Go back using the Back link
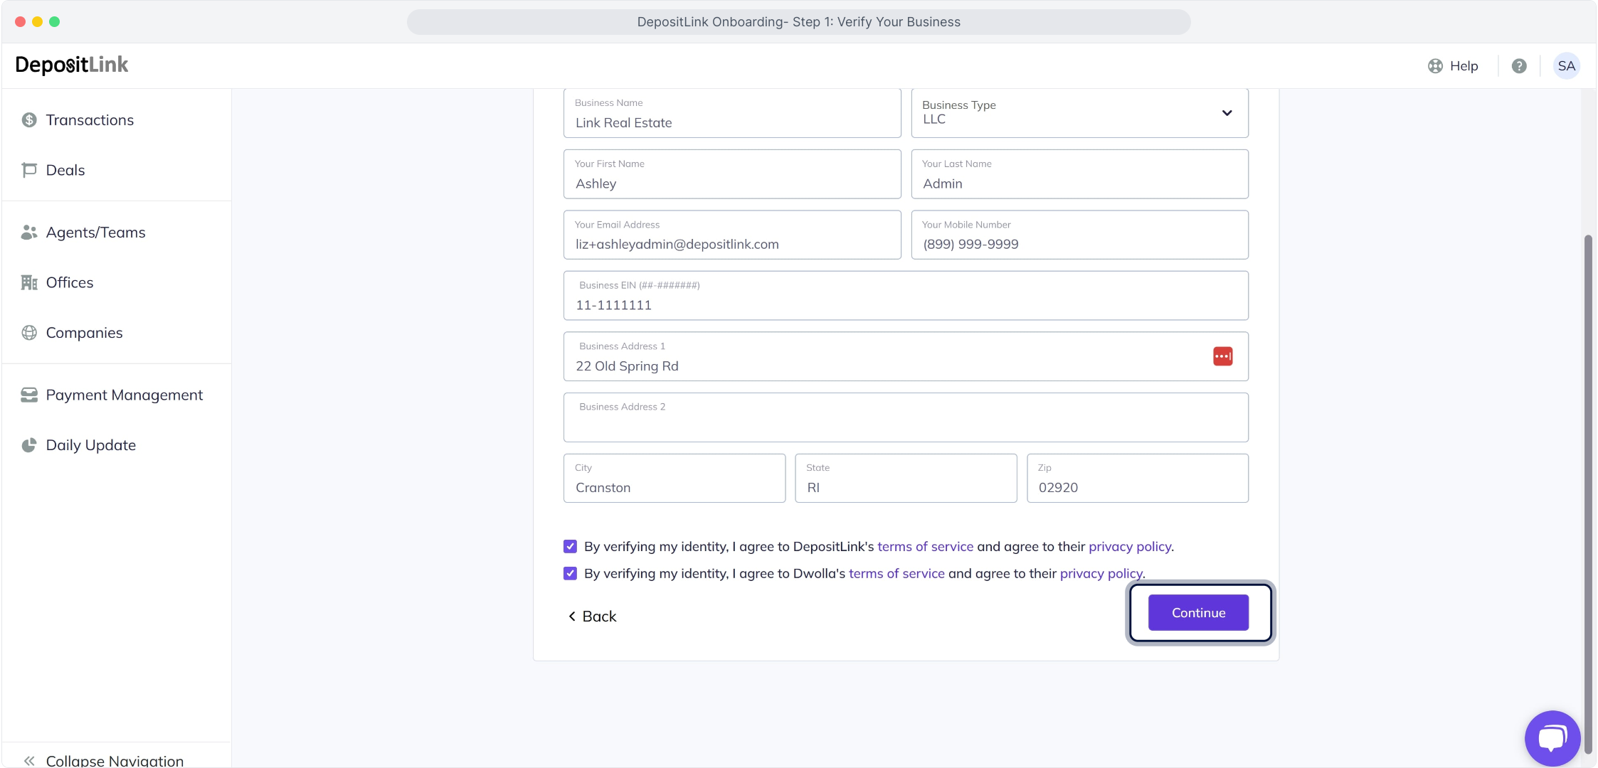The height and width of the screenshot is (768, 1598). pyautogui.click(x=593, y=617)
